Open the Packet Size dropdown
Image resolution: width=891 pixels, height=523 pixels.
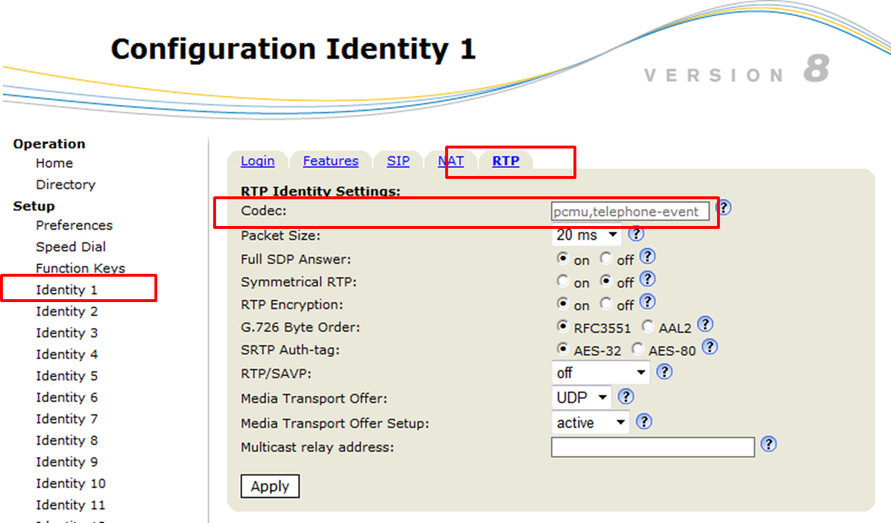pos(587,235)
